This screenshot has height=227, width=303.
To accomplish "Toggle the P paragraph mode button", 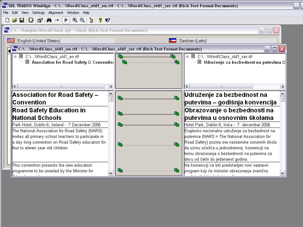I will [x=66, y=20].
